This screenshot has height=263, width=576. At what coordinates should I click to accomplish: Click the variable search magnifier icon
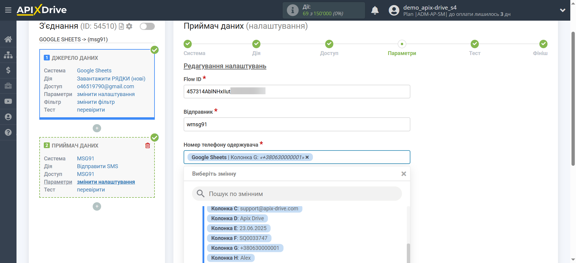[x=200, y=194]
